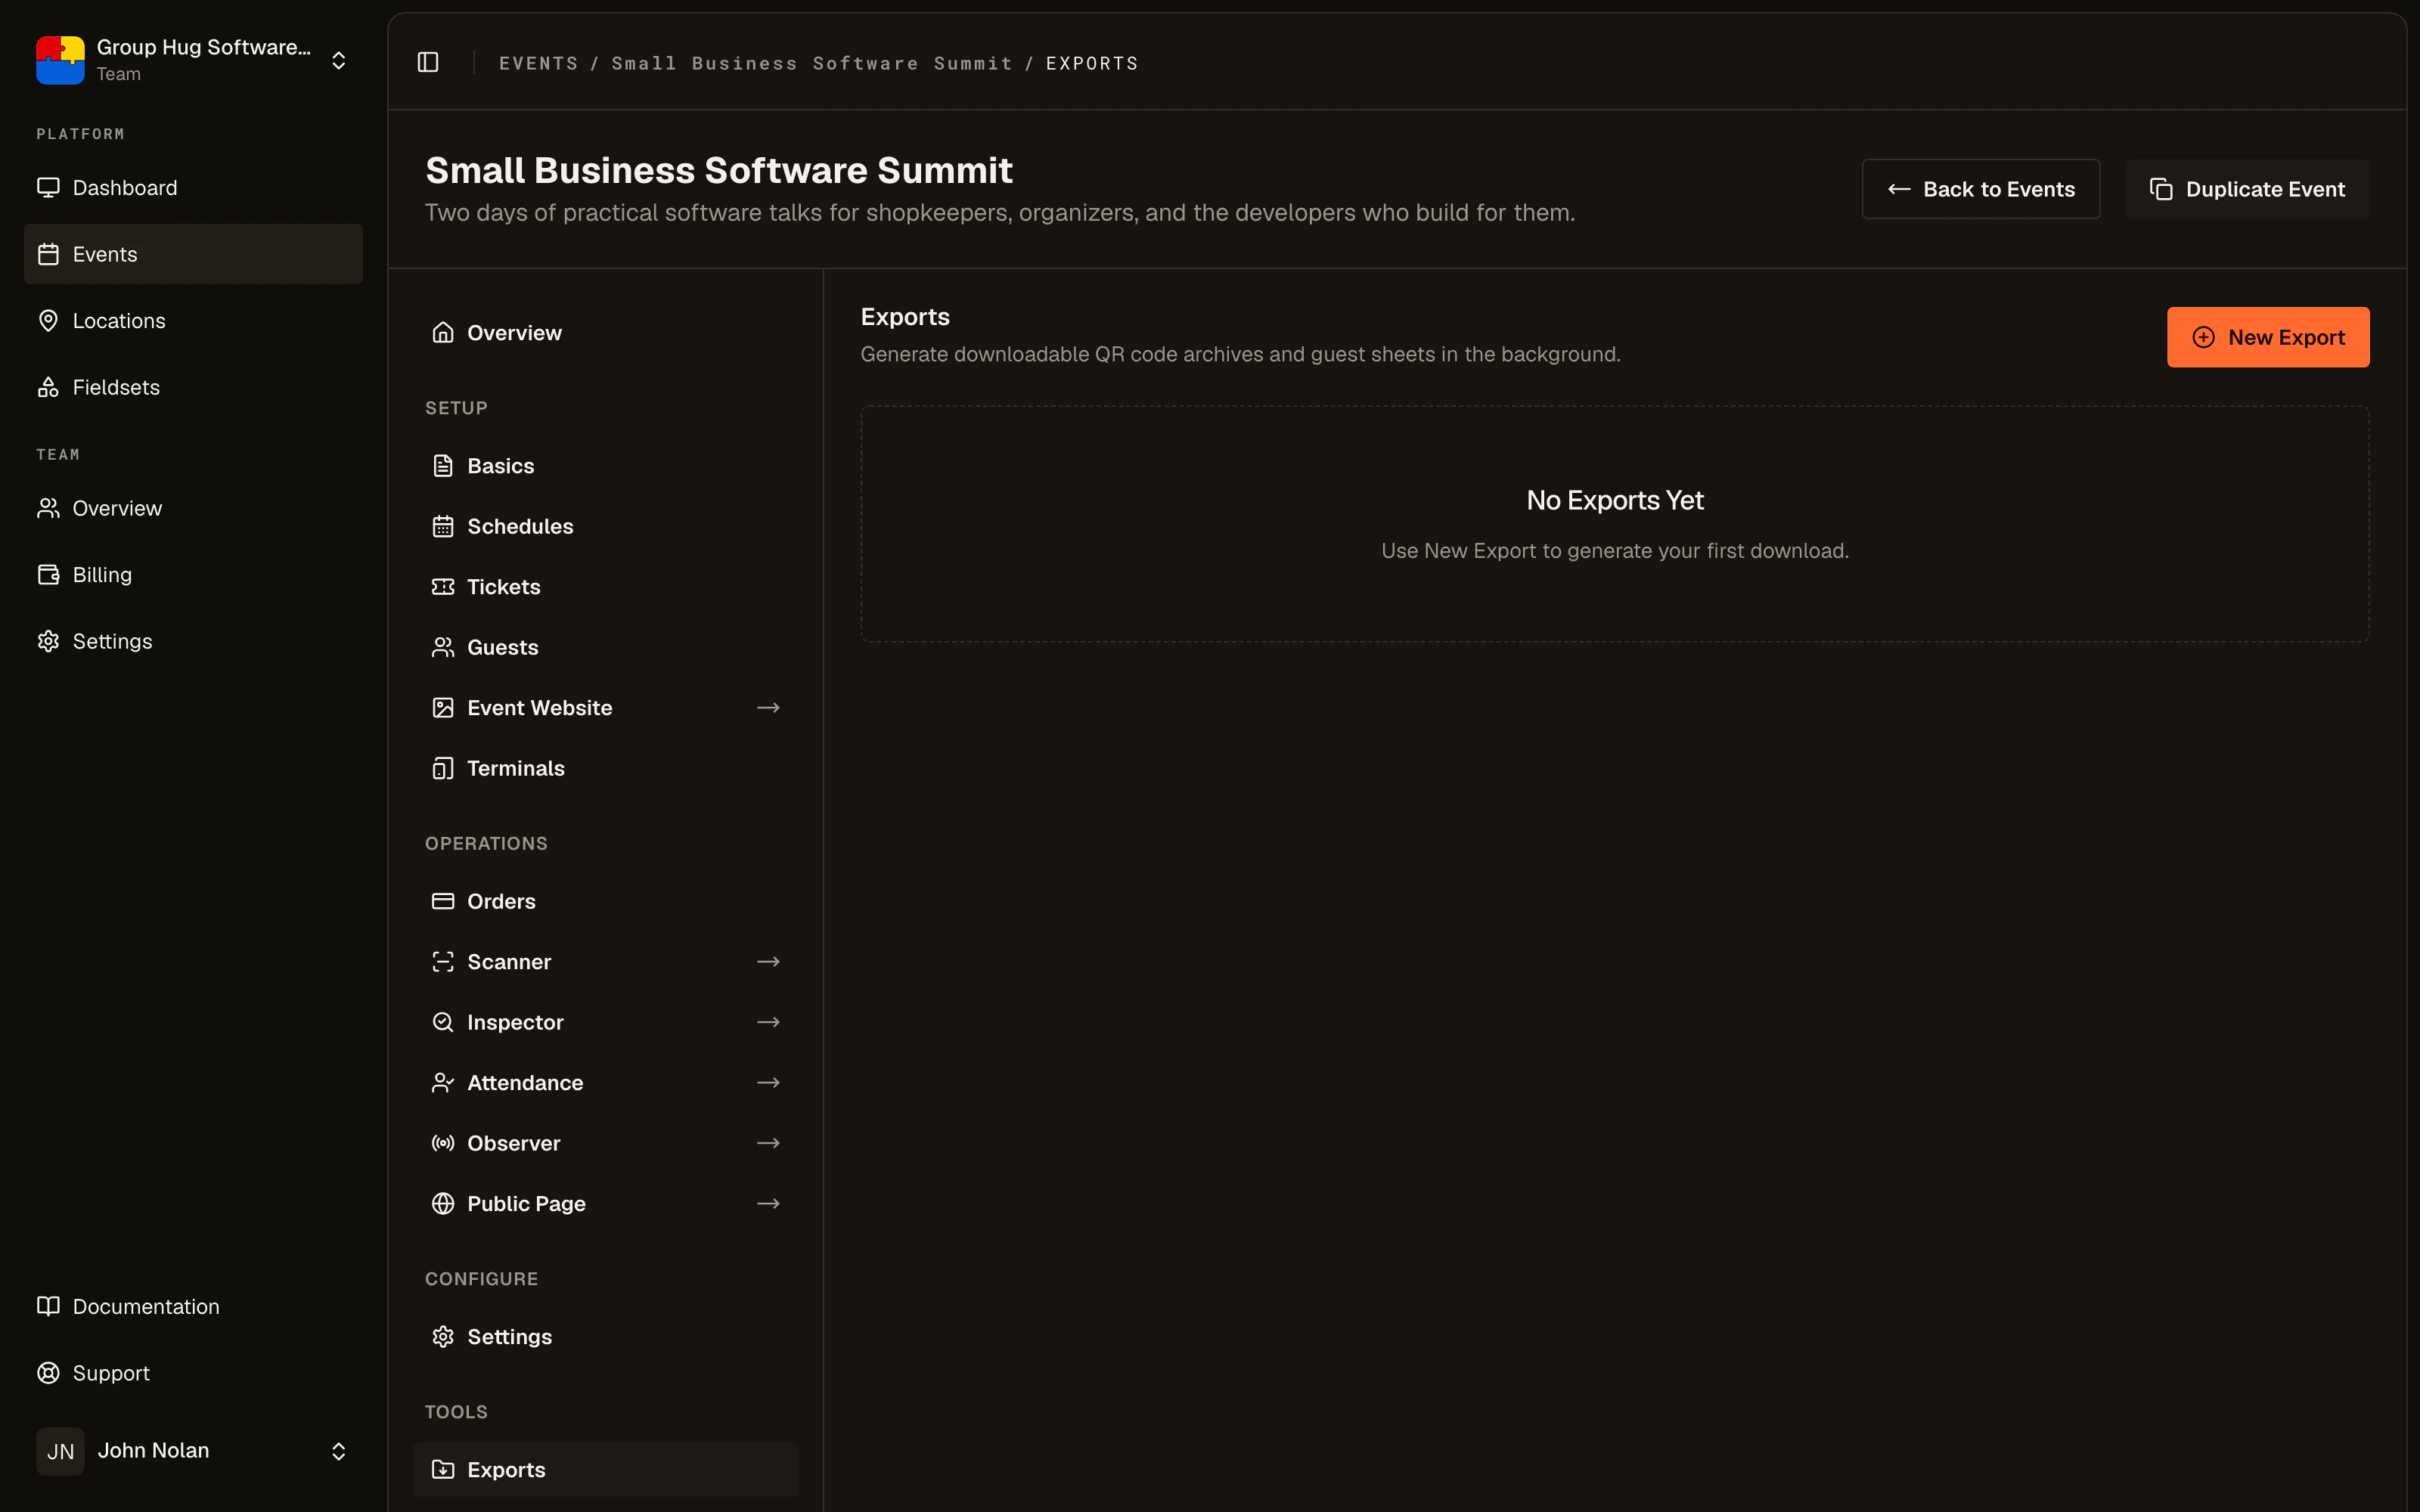Click the Basics label in Setup
Image resolution: width=2420 pixels, height=1512 pixels.
tap(501, 466)
